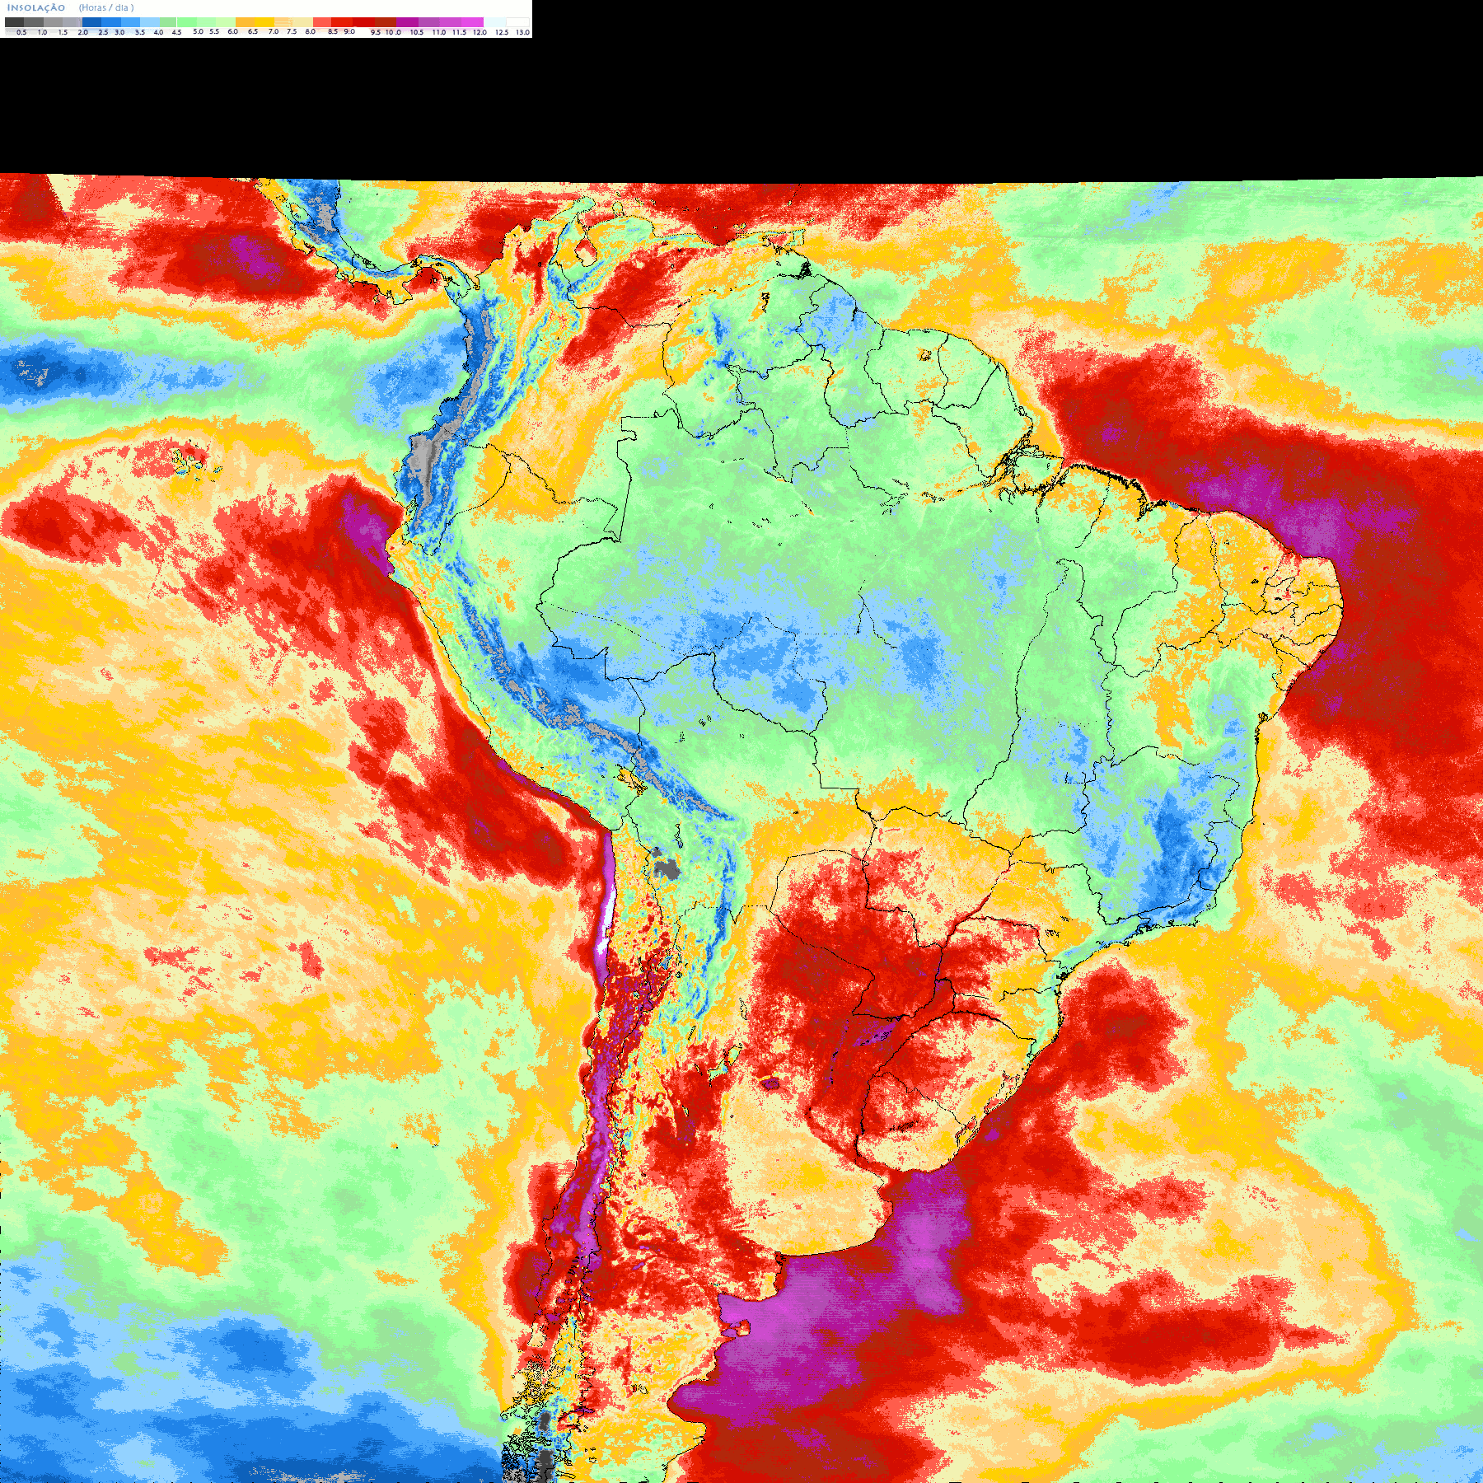The image size is (1483, 1483).
Task: Select the 3.0 legend value label
Action: [x=119, y=32]
